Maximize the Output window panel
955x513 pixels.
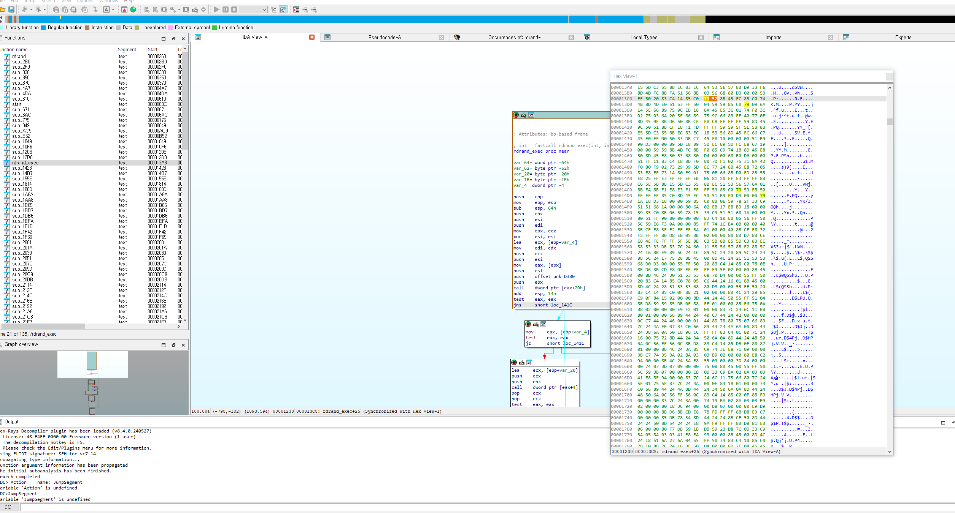coord(943,423)
